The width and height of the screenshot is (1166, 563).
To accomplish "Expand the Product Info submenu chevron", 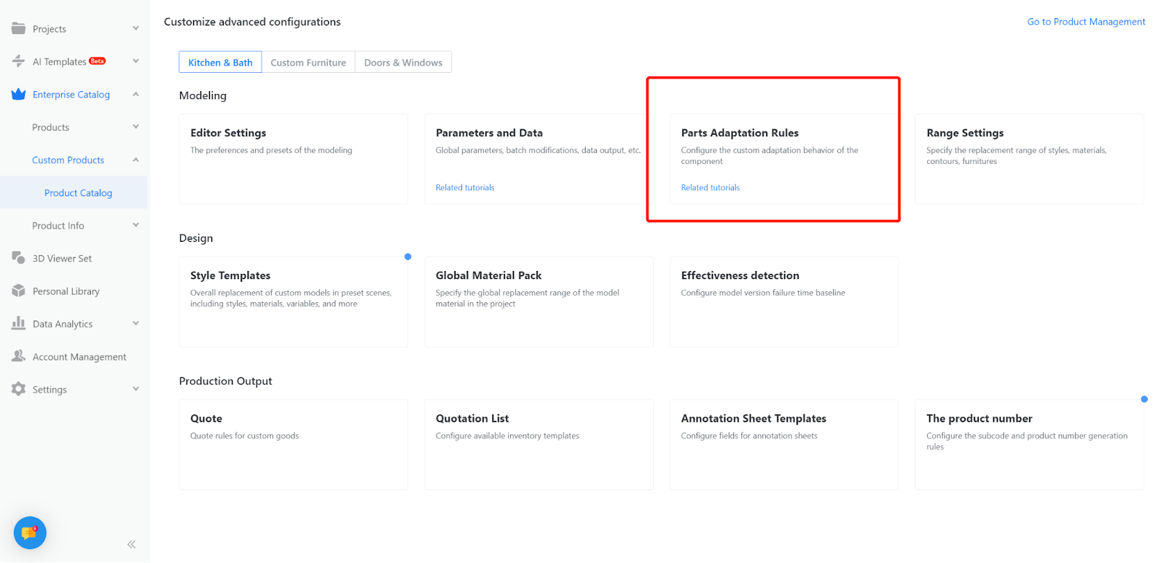I will (136, 225).
